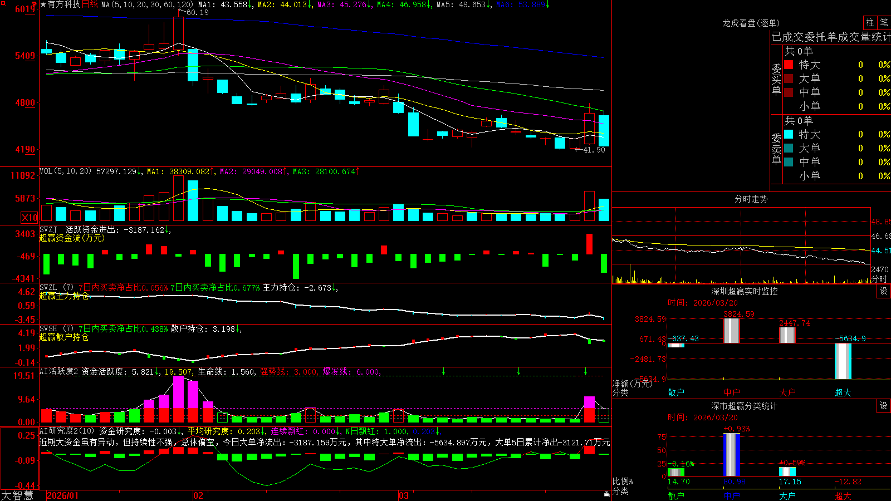
Task: Click the 有方科技 stock name
Action: (x=64, y=4)
